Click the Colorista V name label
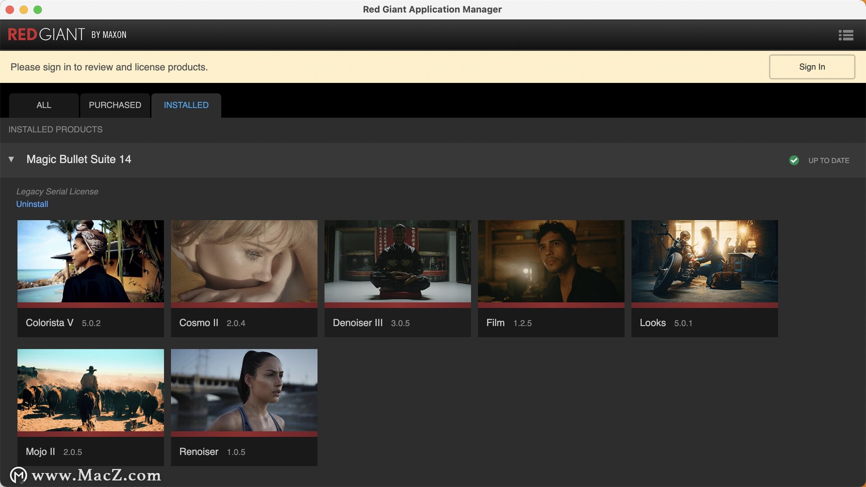The width and height of the screenshot is (866, 487). tap(50, 323)
